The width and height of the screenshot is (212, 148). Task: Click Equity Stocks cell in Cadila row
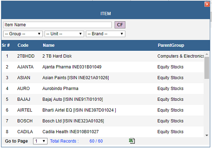pos(170,132)
